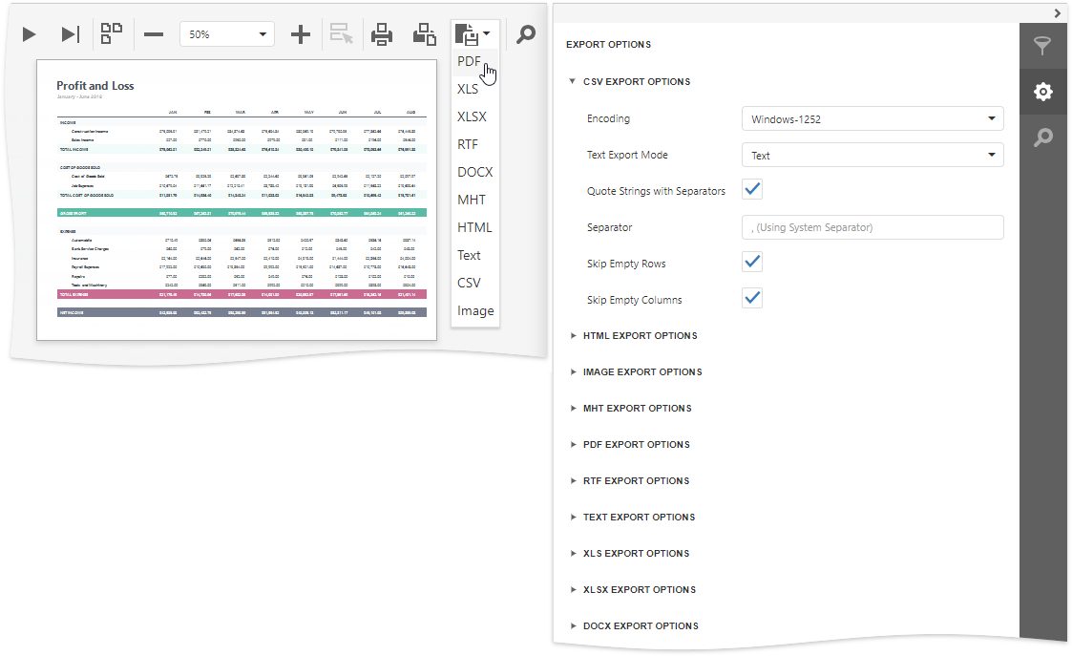Open the 50% zoom level dropdown
The width and height of the screenshot is (1072, 656).
tap(227, 34)
